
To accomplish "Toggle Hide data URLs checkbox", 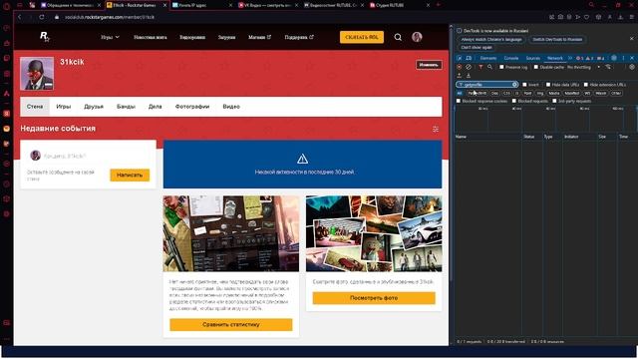I will (548, 85).
